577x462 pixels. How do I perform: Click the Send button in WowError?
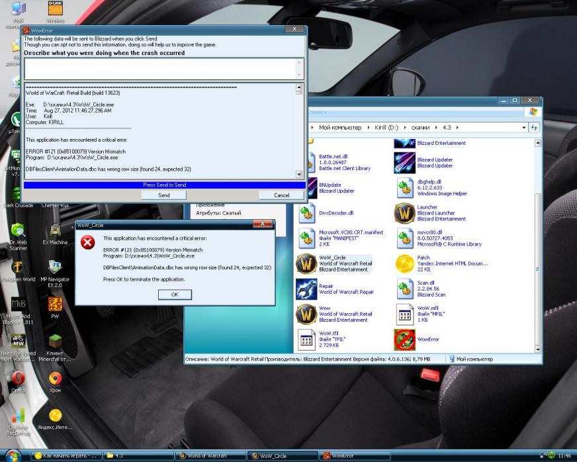click(163, 195)
